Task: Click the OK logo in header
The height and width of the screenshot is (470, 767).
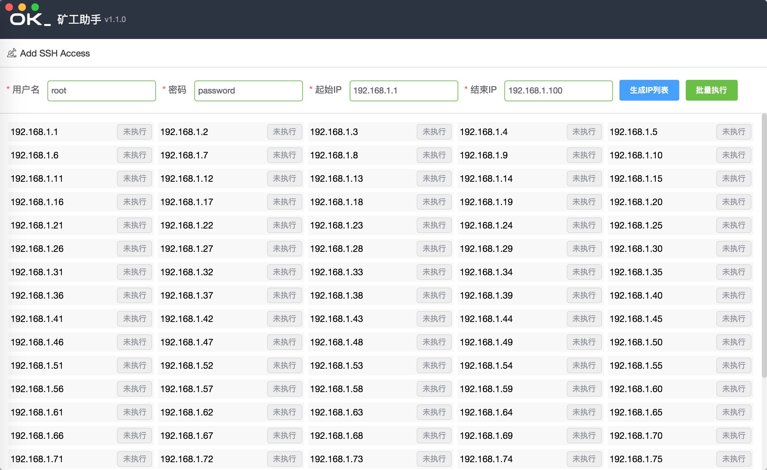Action: click(30, 19)
